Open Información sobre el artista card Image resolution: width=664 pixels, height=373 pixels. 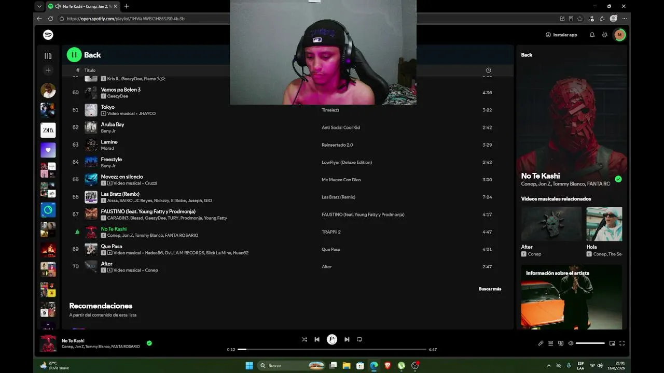pyautogui.click(x=572, y=297)
